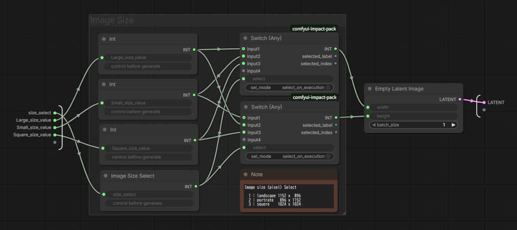Click inside the Note text area
This screenshot has width=517, height=230.
(288, 196)
